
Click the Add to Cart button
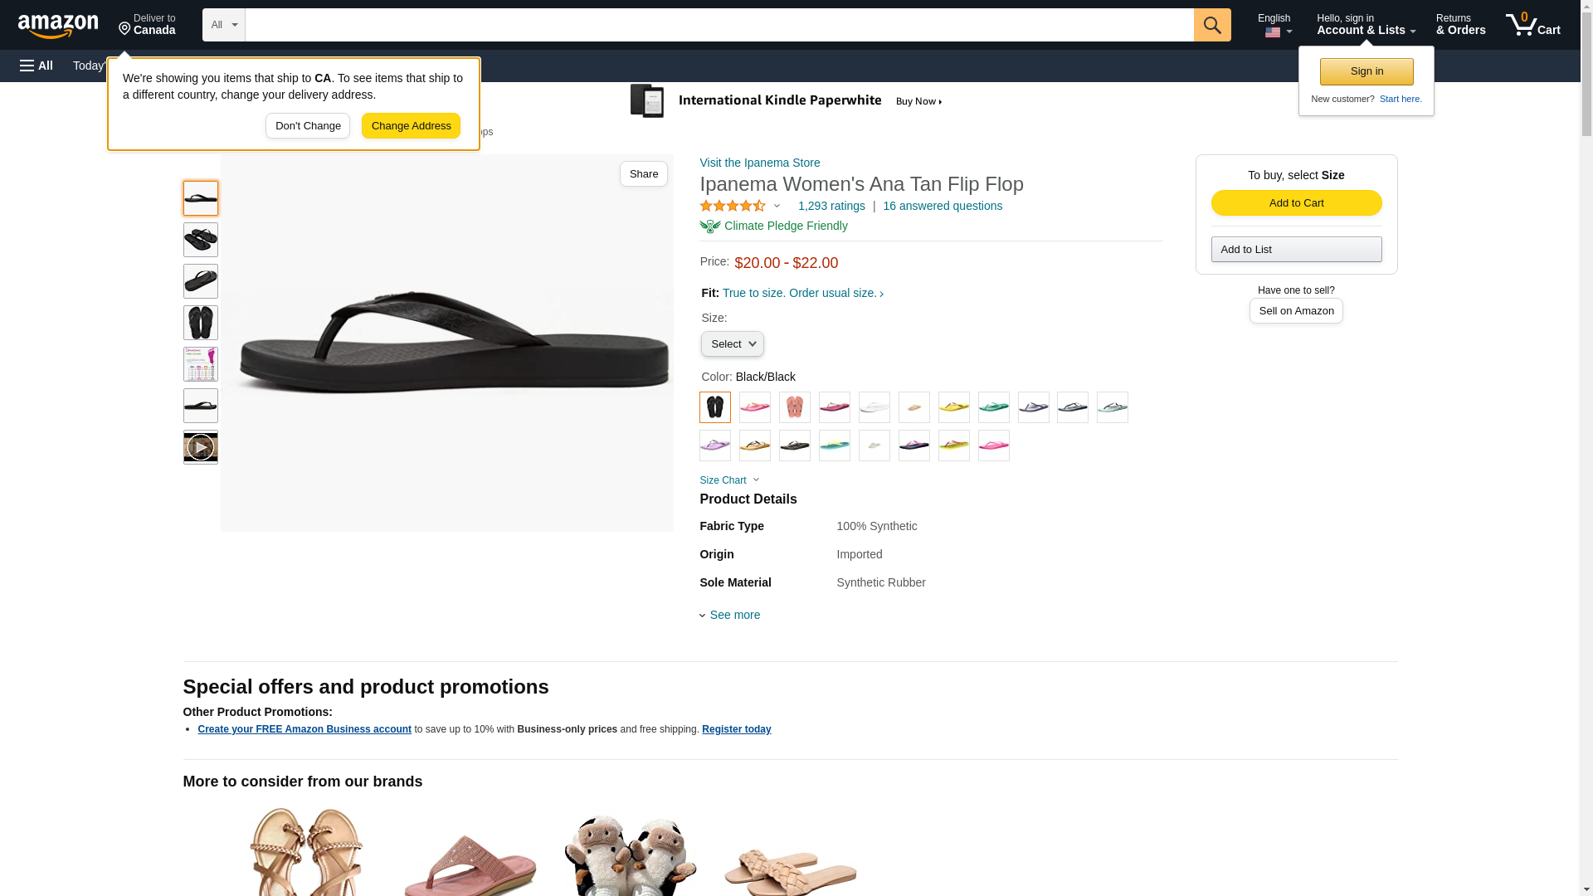tap(1296, 203)
